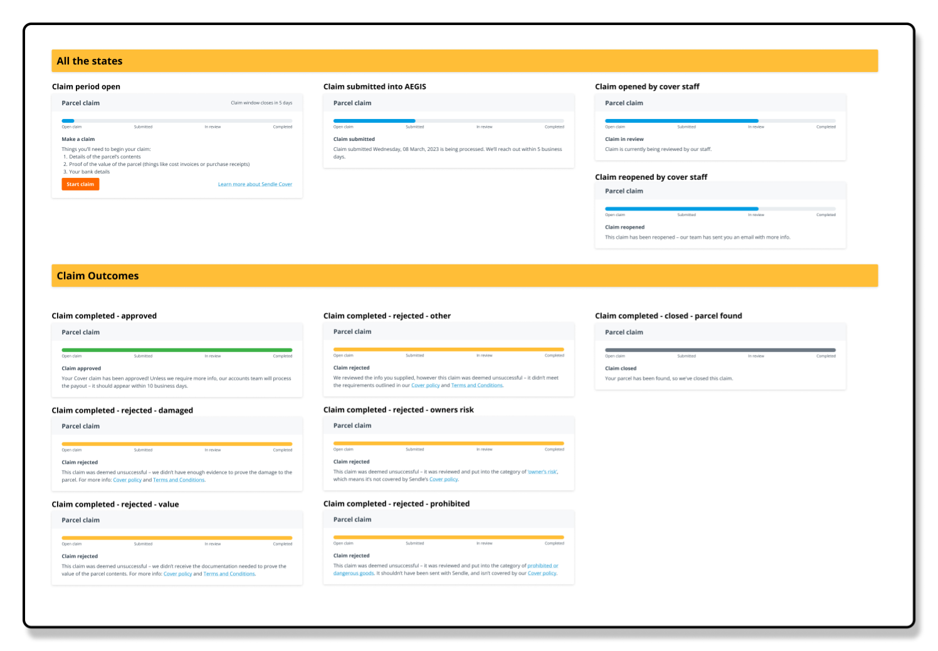Open Terms and Conditions in rejected - other card

pyautogui.click(x=477, y=385)
